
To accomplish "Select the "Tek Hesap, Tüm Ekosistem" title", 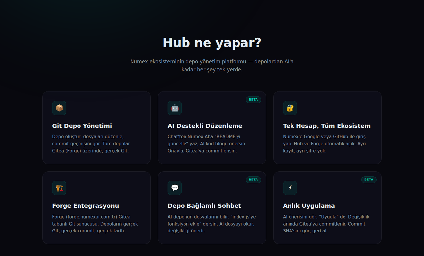I will coord(327,126).
